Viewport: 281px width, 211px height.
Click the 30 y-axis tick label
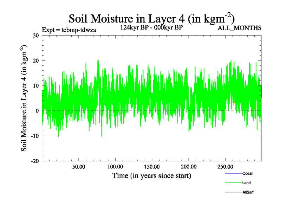[x=35, y=35]
